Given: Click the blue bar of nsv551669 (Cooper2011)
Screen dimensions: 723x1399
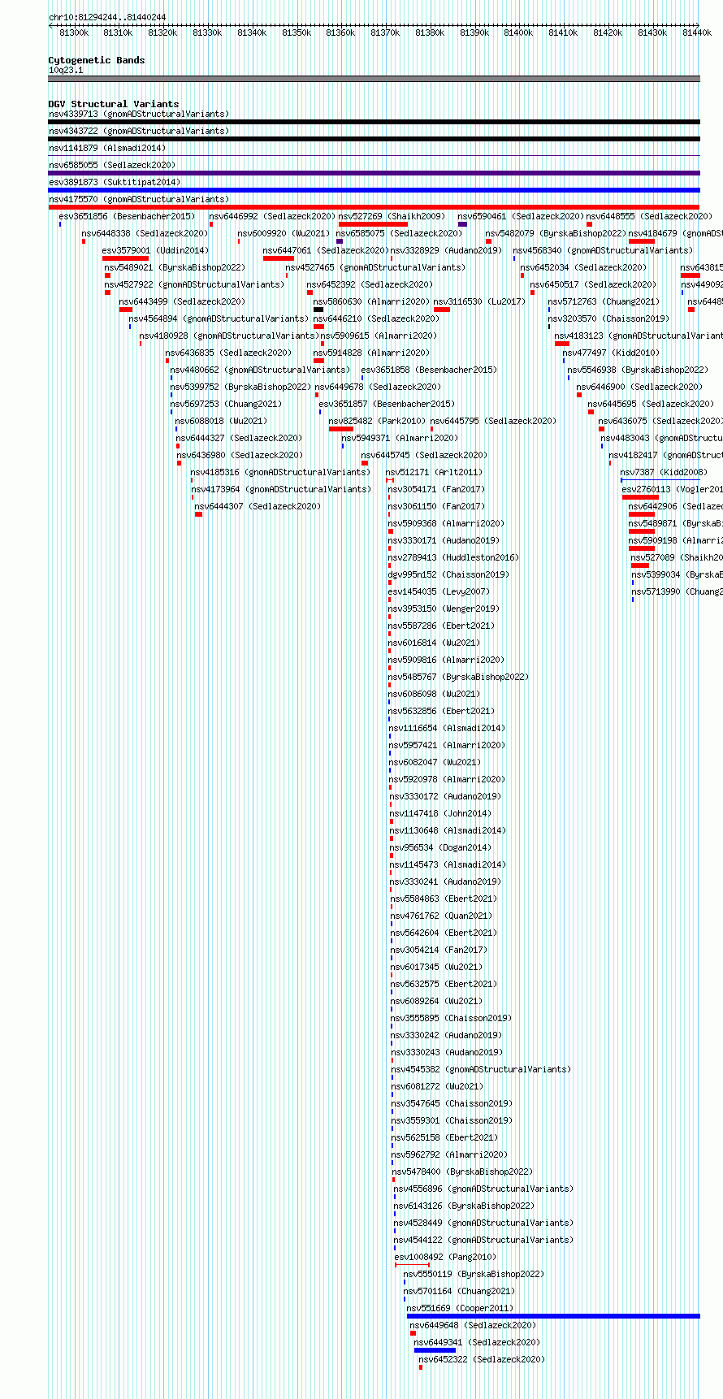Looking at the screenshot, I should tap(553, 1316).
